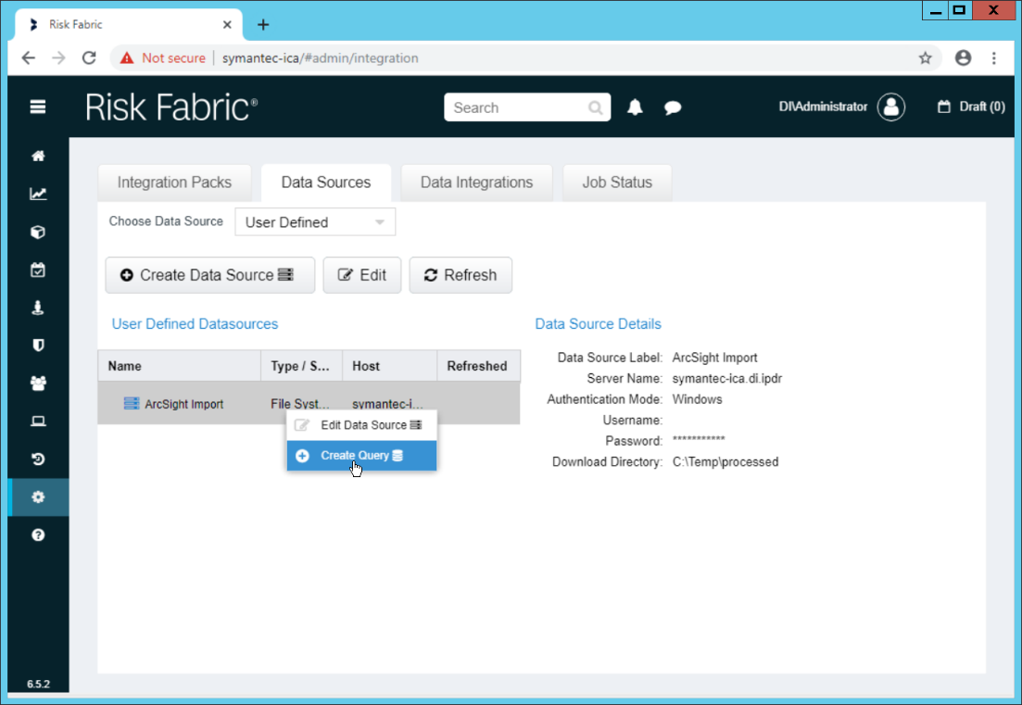
Task: Open the users group sidebar icon
Action: pos(38,384)
